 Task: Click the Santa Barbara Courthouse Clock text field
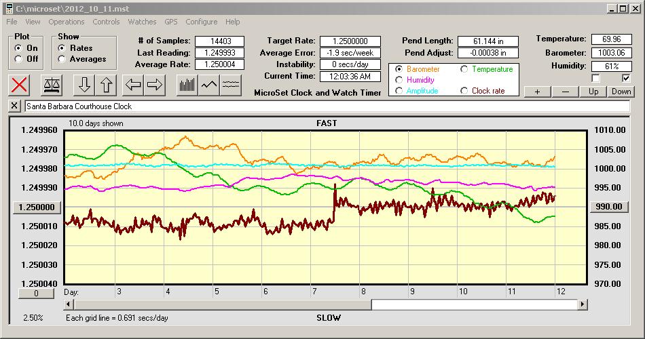326,106
